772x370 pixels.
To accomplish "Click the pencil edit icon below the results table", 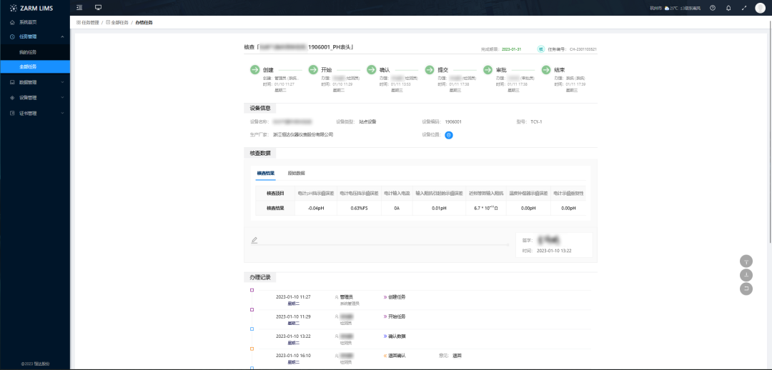I will point(254,240).
